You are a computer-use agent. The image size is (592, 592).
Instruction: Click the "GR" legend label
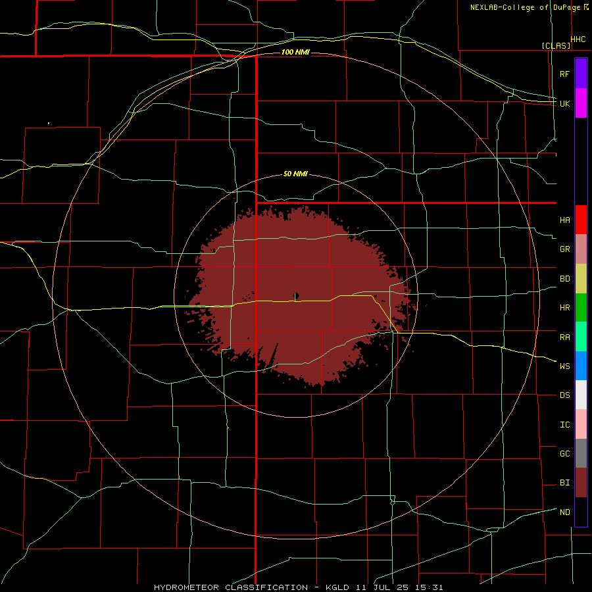pyautogui.click(x=564, y=249)
